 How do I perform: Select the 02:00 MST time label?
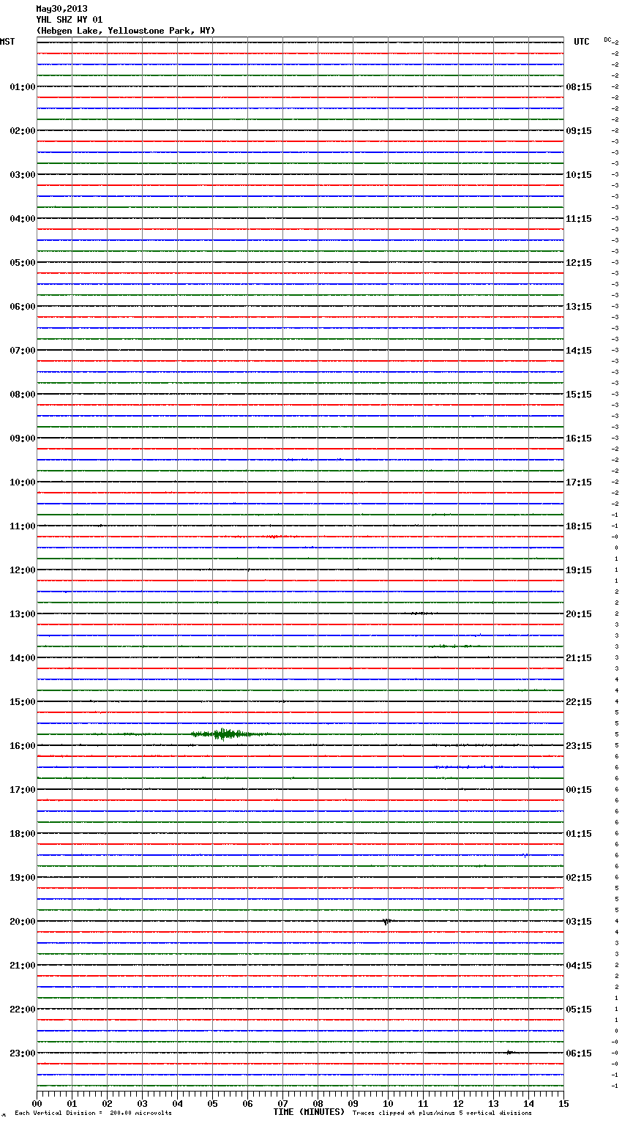click(23, 131)
